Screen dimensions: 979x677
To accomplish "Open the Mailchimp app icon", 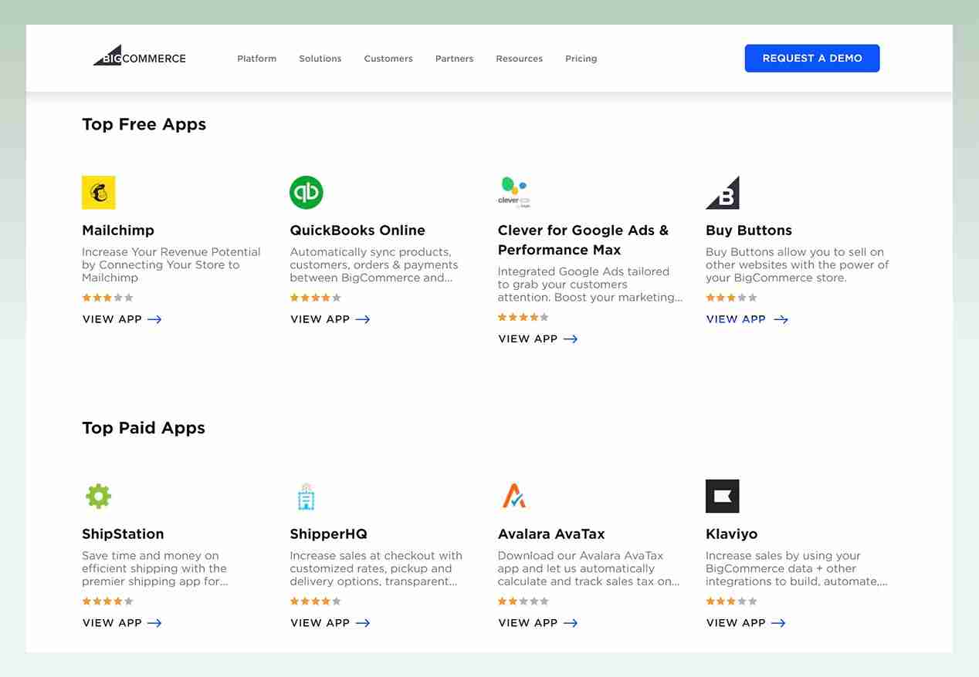I will tap(99, 193).
